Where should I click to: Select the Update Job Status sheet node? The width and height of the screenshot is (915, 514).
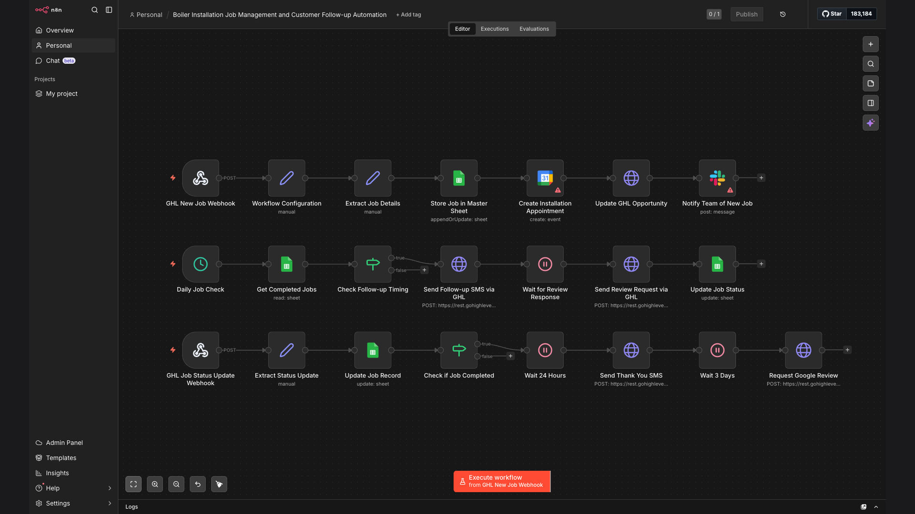717,264
